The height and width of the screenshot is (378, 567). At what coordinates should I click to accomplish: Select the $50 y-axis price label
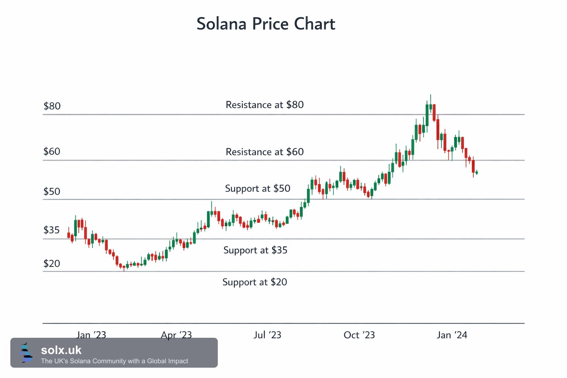click(x=52, y=192)
